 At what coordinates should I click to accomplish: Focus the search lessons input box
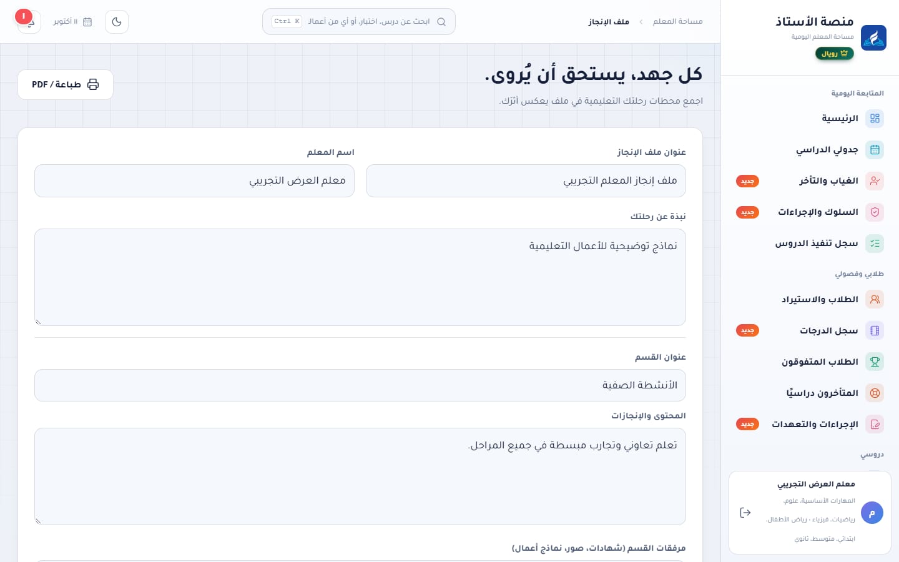pyautogui.click(x=368, y=22)
